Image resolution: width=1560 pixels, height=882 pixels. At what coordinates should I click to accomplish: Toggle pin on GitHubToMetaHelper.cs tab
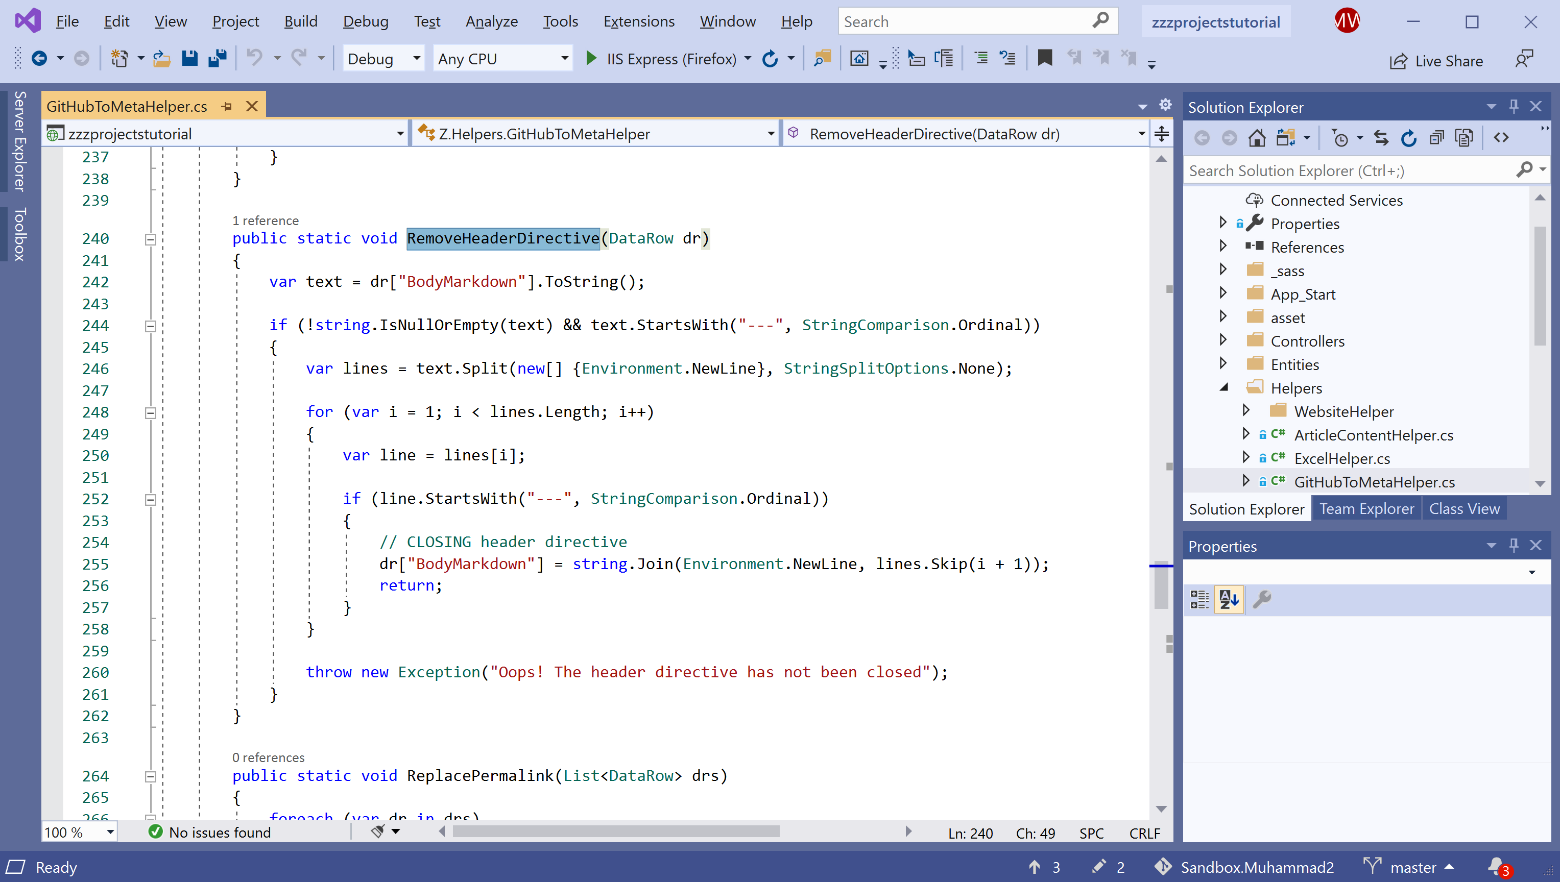pyautogui.click(x=227, y=107)
